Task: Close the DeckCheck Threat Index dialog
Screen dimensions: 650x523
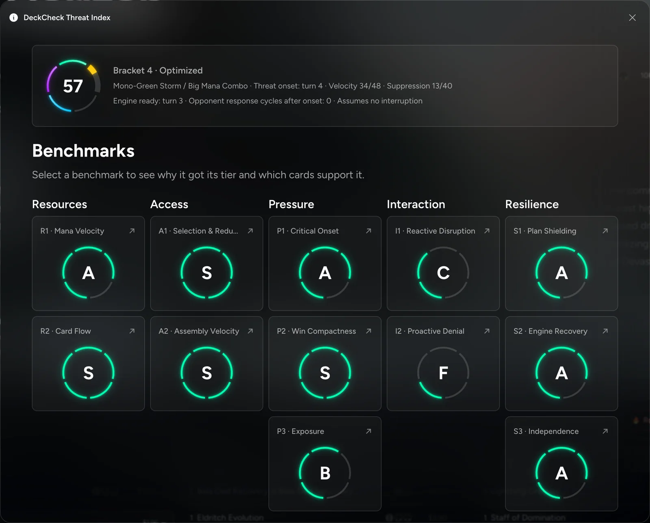Action: click(632, 17)
